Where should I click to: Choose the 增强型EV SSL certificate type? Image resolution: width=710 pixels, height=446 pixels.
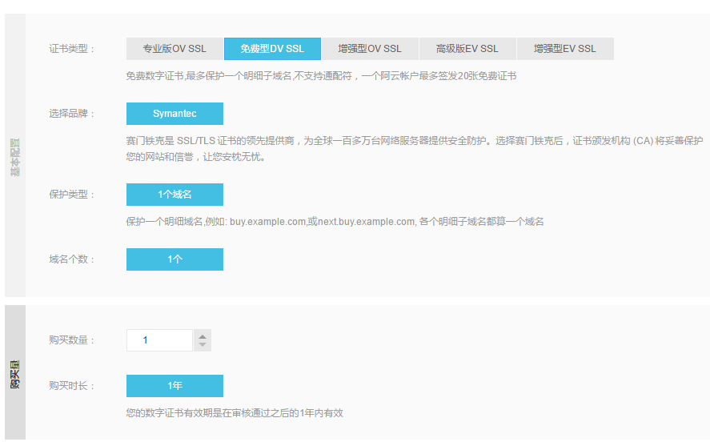tap(565, 49)
